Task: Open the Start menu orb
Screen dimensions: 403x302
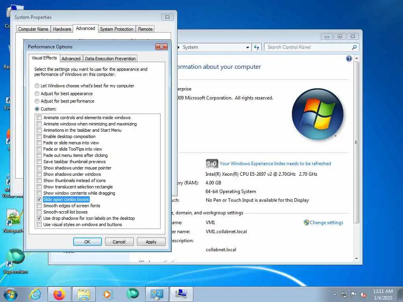Action: (11, 295)
